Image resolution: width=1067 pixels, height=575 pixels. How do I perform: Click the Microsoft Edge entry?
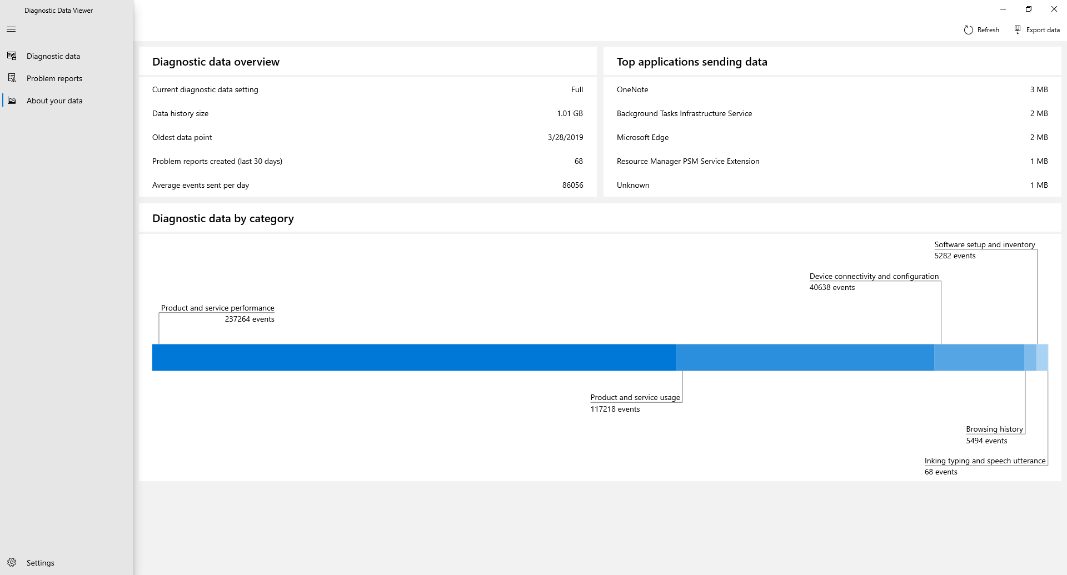[x=642, y=137]
